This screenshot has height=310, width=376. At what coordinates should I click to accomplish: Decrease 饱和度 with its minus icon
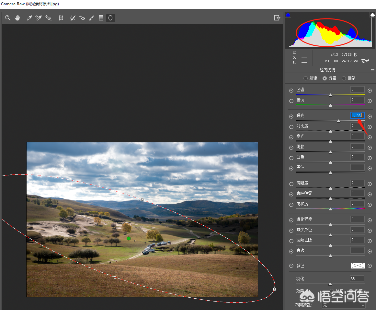pos(291,205)
